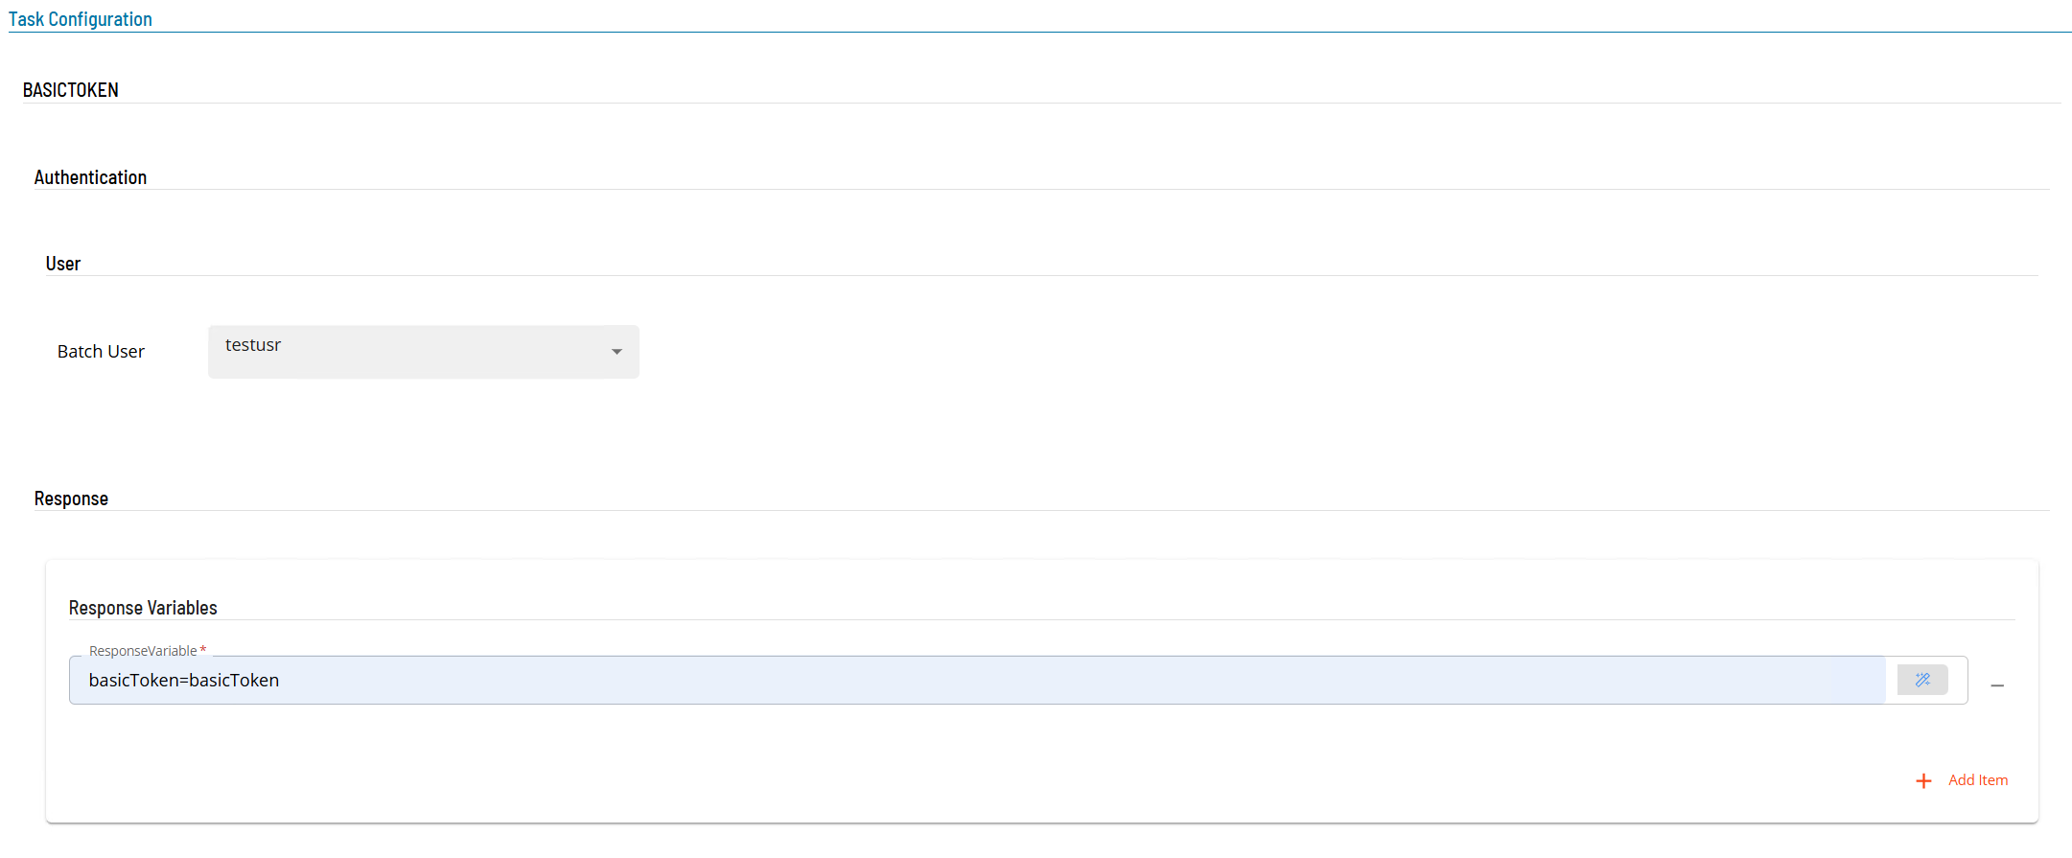Click the required asterisk next to ResponseVariable
Image resolution: width=2072 pixels, height=858 pixels.
tap(203, 650)
